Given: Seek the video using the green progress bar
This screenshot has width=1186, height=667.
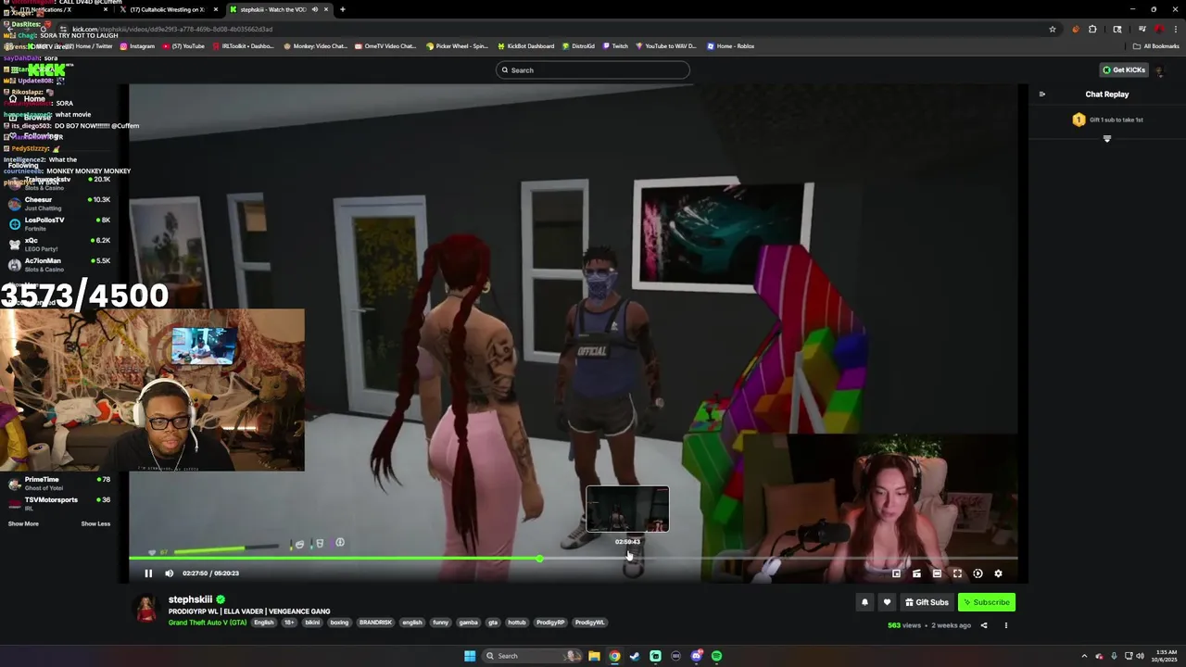Looking at the screenshot, I should pyautogui.click(x=573, y=559).
